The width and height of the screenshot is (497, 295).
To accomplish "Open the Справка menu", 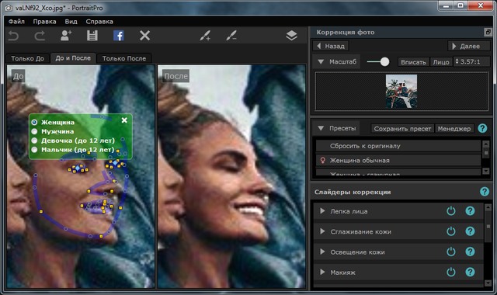I will coord(99,22).
